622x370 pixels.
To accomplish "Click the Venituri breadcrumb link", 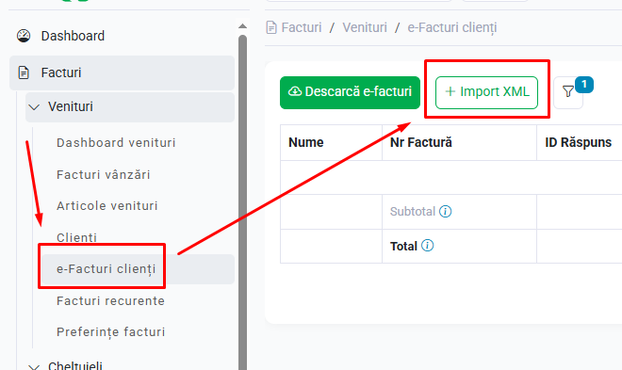I will (x=365, y=27).
